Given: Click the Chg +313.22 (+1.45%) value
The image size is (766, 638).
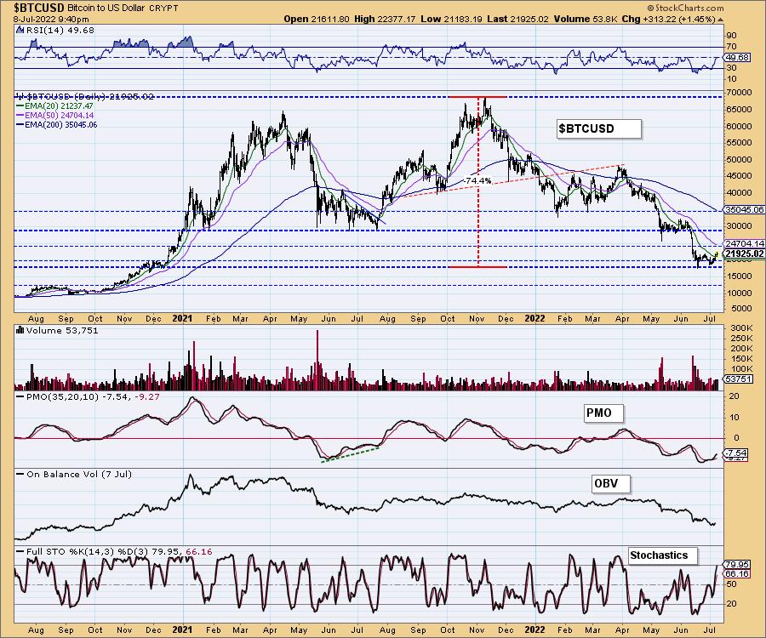Looking at the screenshot, I should (669, 19).
